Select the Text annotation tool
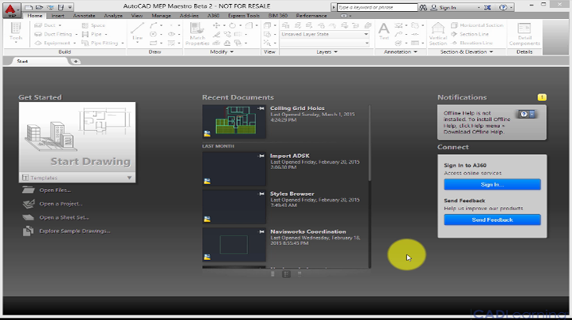The width and height of the screenshot is (572, 320). pos(383,31)
